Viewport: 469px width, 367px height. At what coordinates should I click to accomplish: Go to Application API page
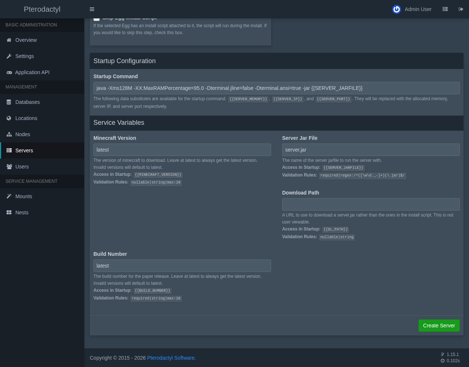42,72
